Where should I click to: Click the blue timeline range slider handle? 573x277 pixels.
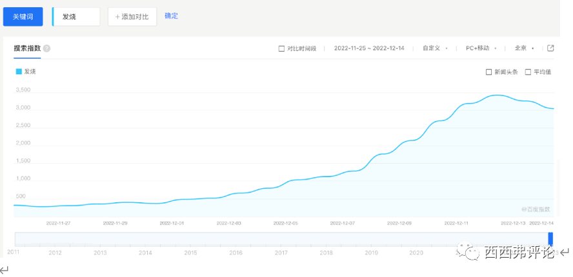click(550, 239)
